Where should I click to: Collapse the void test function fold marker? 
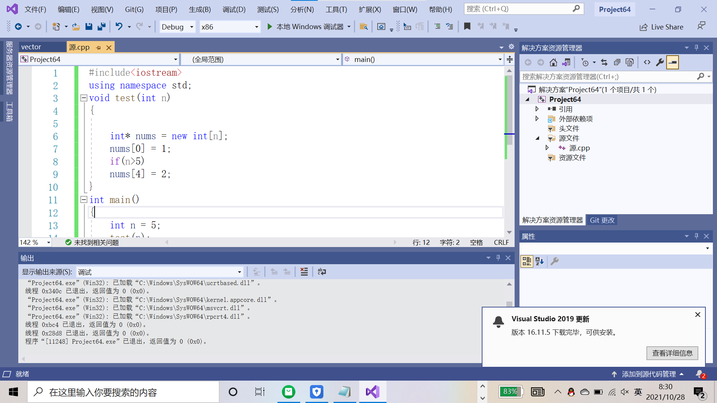(84, 98)
